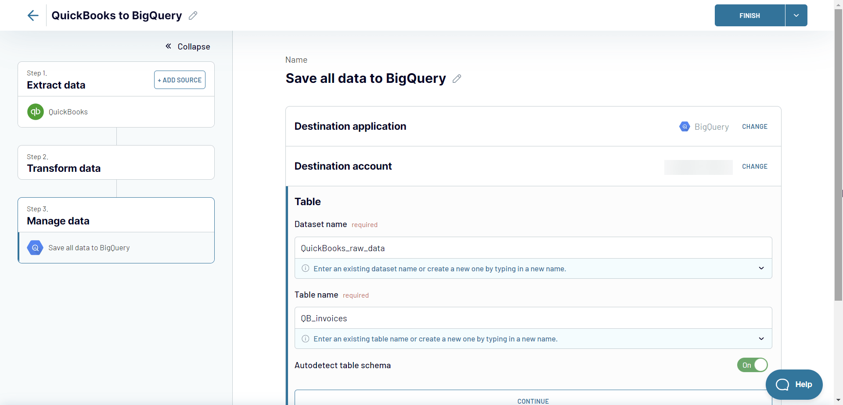Click the QuickBooks source logo icon
The width and height of the screenshot is (843, 405).
click(x=36, y=112)
